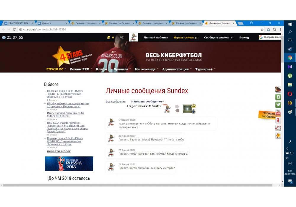Open the YouTube side button
Viewport: 296px width, 207px height.
pyautogui.click(x=278, y=113)
